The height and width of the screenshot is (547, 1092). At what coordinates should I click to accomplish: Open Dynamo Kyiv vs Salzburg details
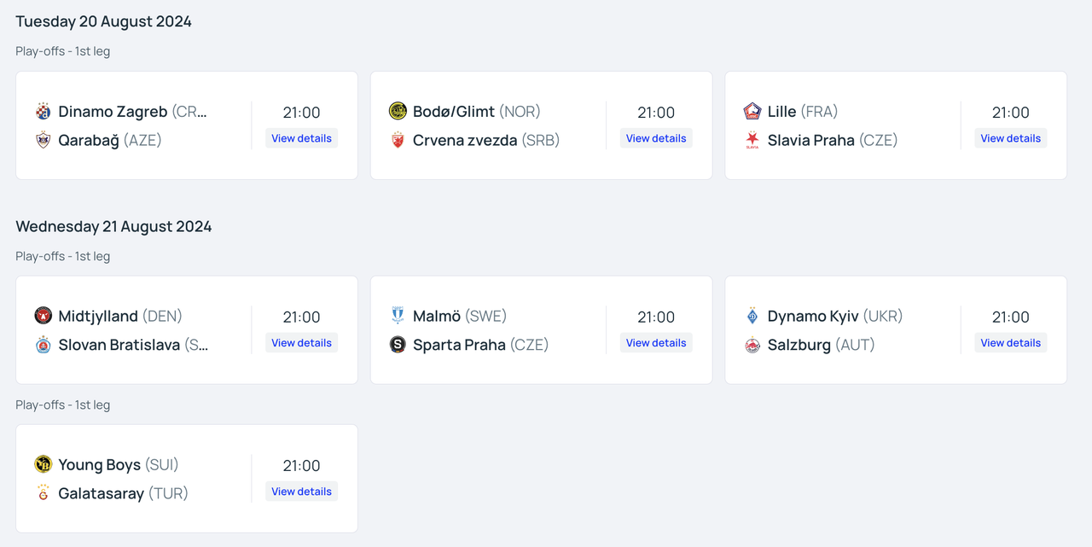click(1010, 343)
